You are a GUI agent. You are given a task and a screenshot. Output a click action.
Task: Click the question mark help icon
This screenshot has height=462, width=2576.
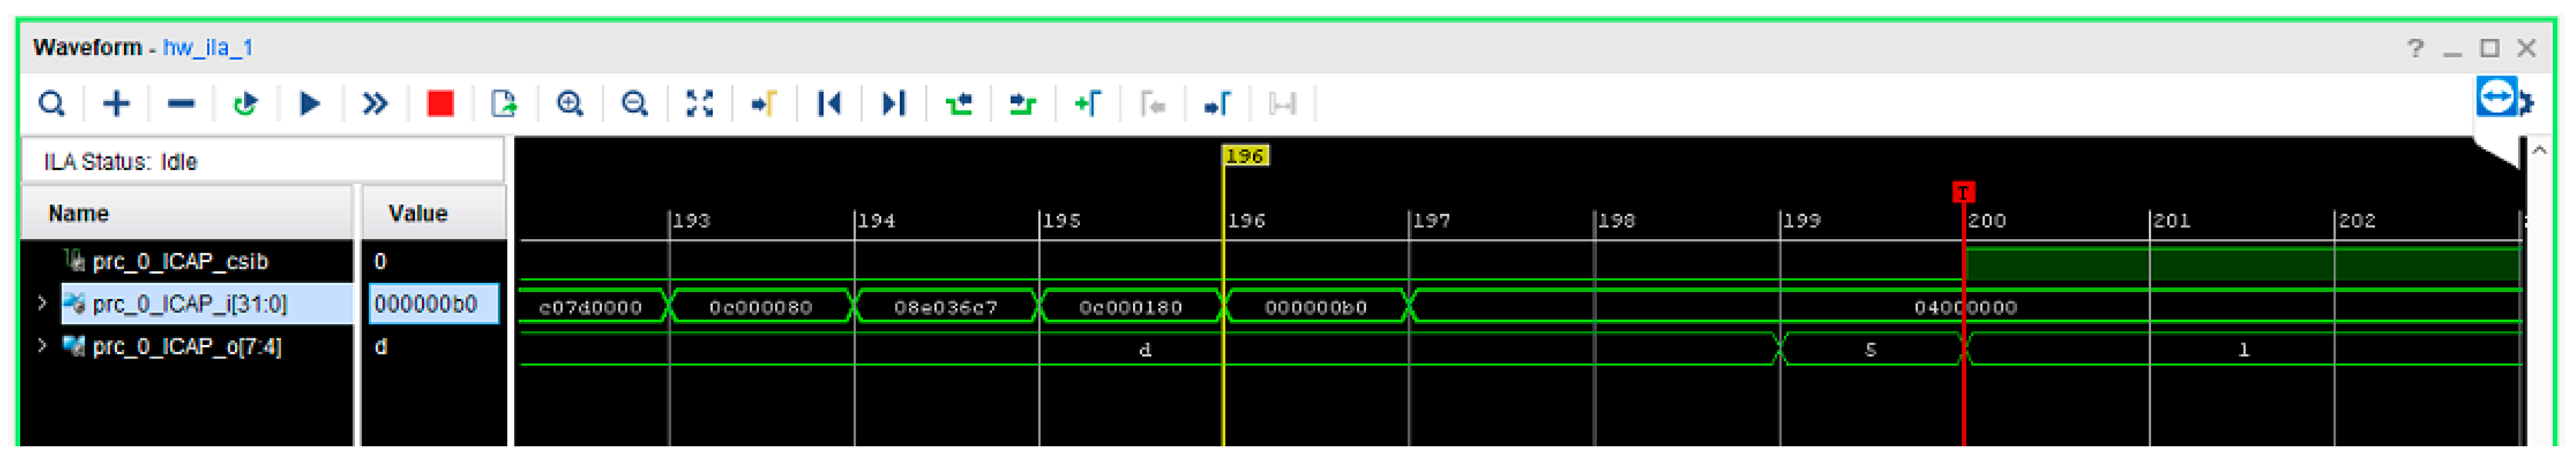coord(2415,48)
